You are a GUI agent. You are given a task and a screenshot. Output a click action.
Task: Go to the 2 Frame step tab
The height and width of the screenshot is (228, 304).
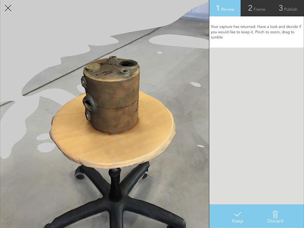click(x=256, y=8)
